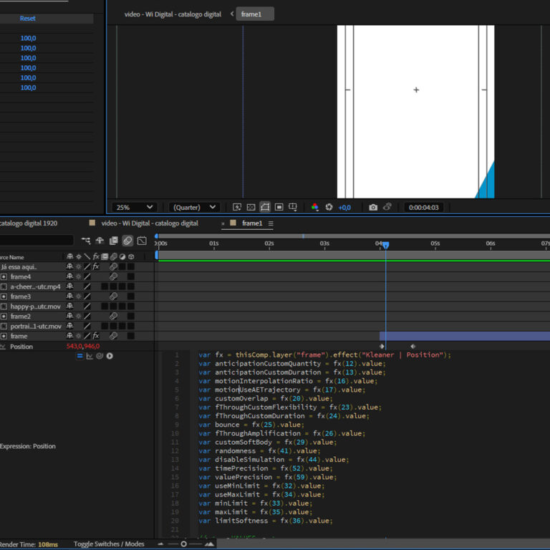Toggle mask and shape path visibility
The height and width of the screenshot is (550, 550).
tap(265, 207)
